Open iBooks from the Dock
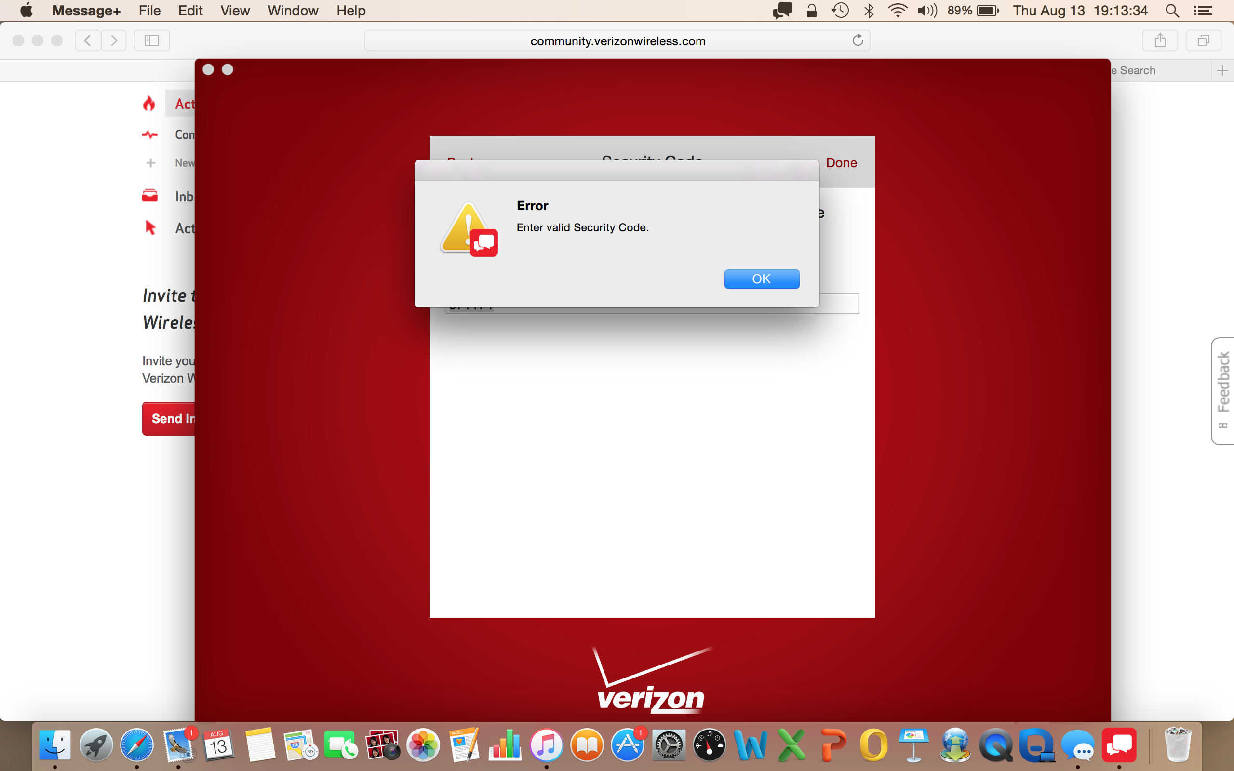 click(x=587, y=745)
